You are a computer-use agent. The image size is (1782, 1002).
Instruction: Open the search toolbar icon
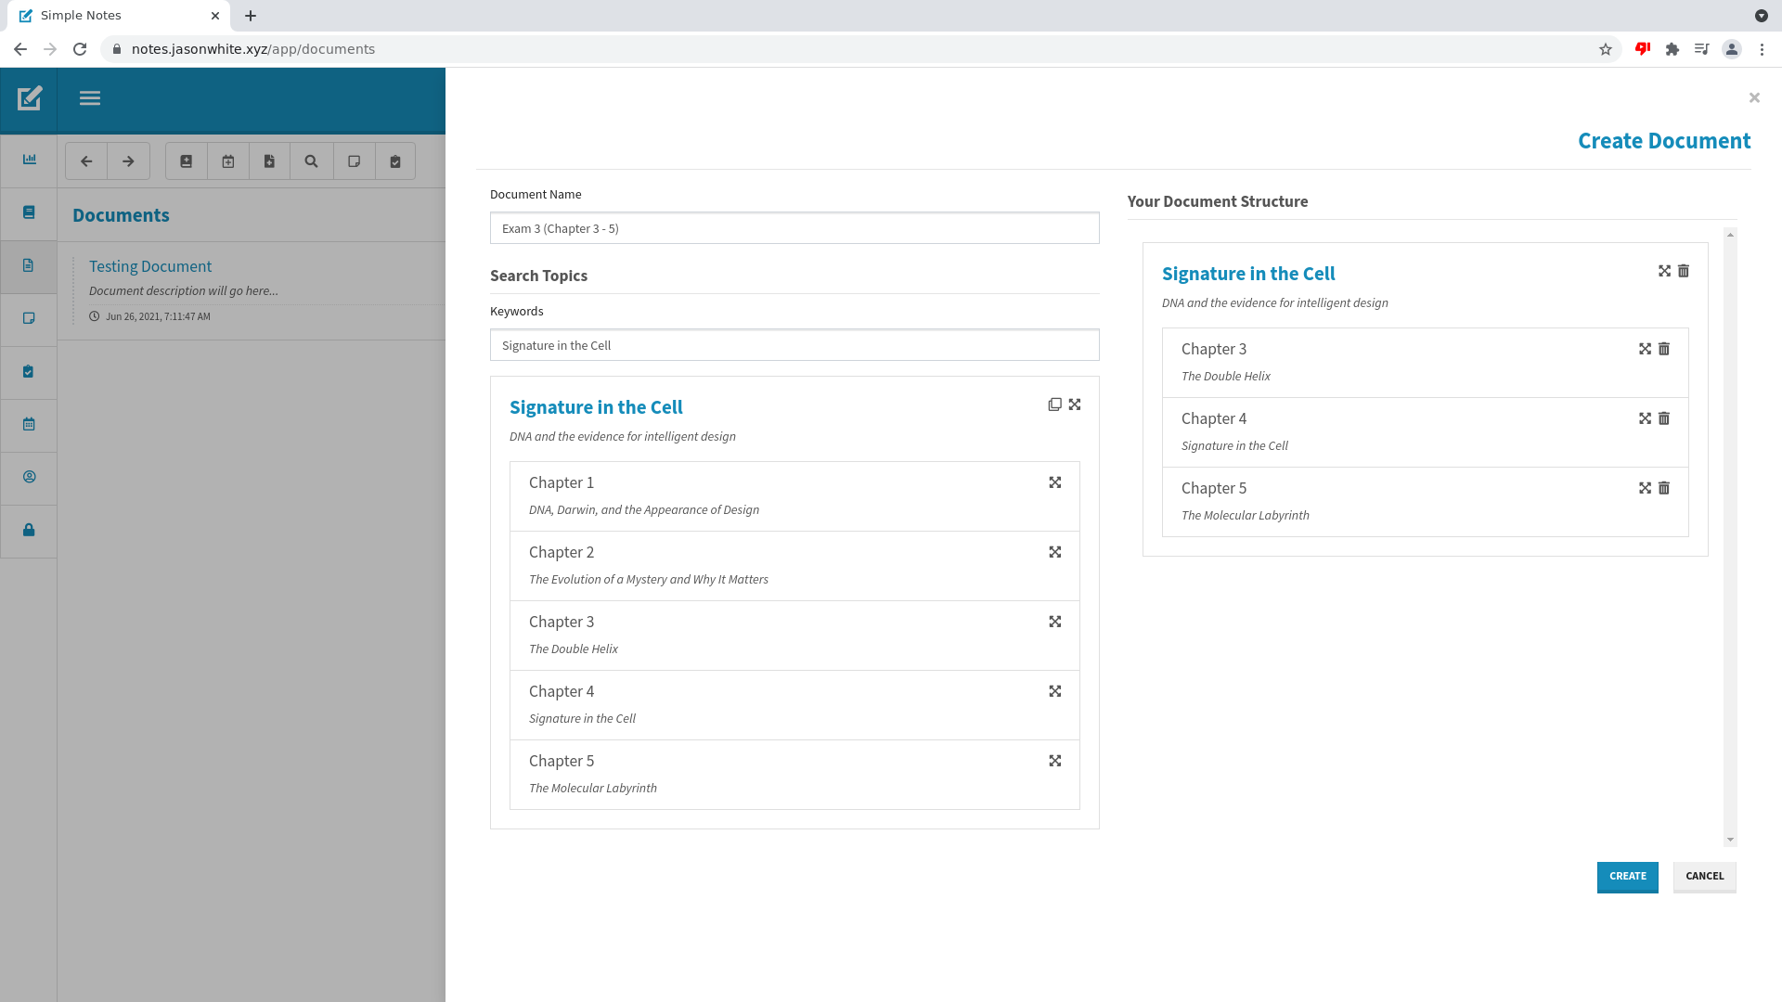[312, 161]
